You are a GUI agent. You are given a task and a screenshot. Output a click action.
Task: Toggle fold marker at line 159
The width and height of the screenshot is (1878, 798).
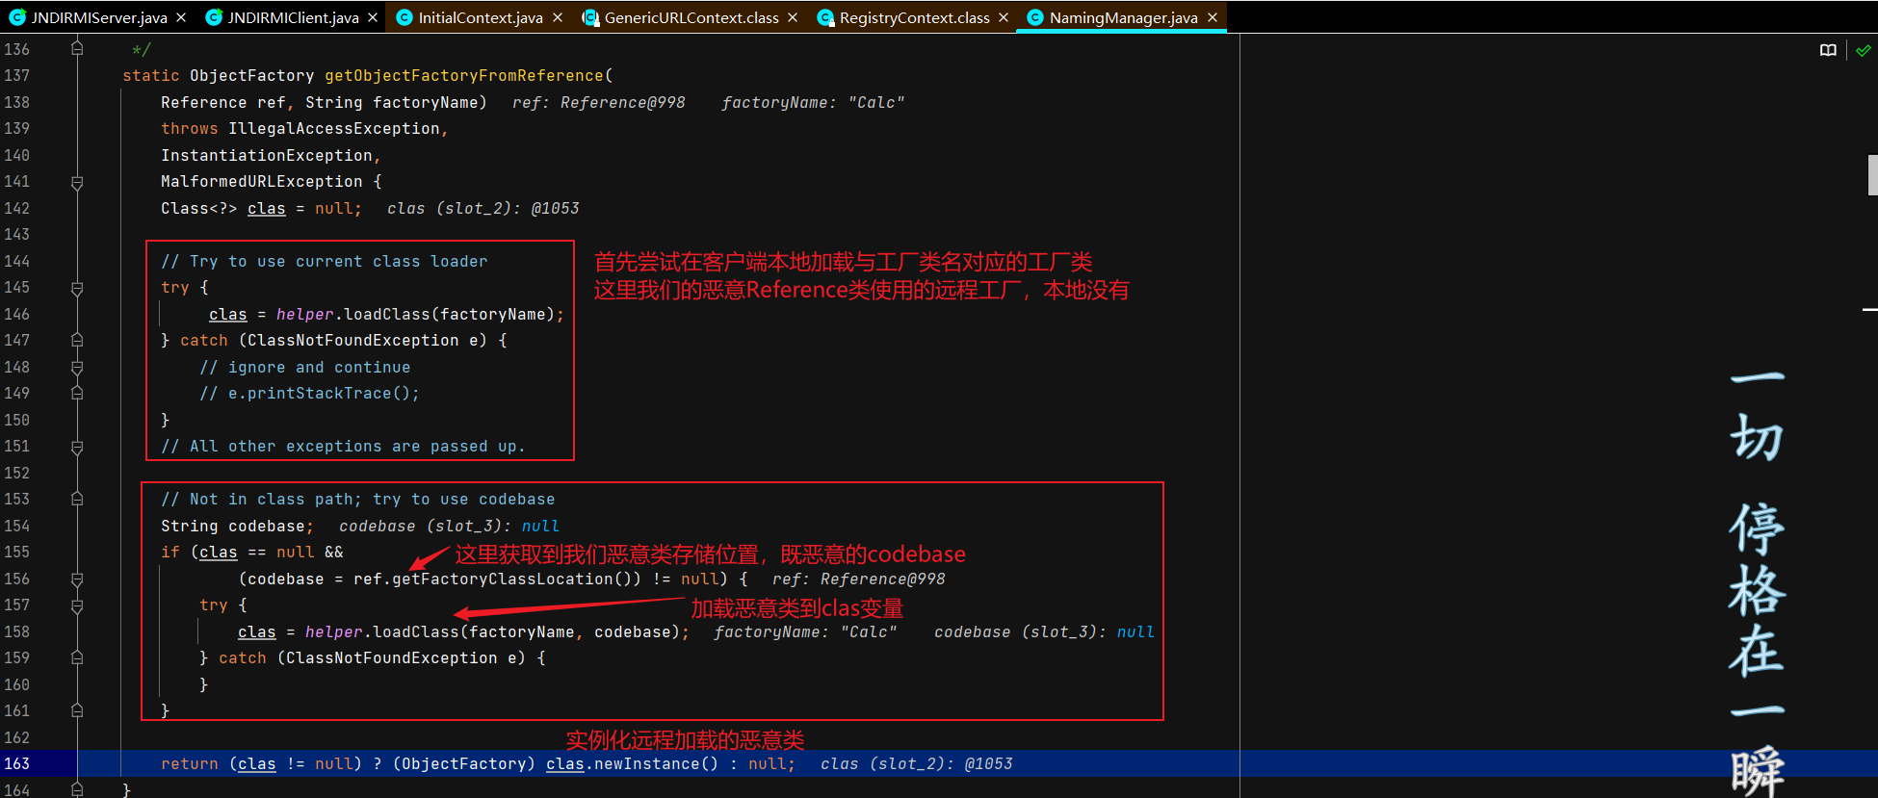77,657
